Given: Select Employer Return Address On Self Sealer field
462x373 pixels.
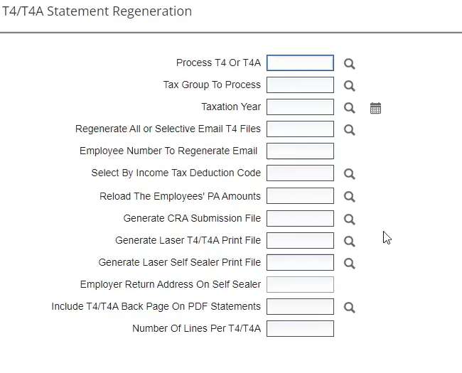Looking at the screenshot, I should point(300,285).
